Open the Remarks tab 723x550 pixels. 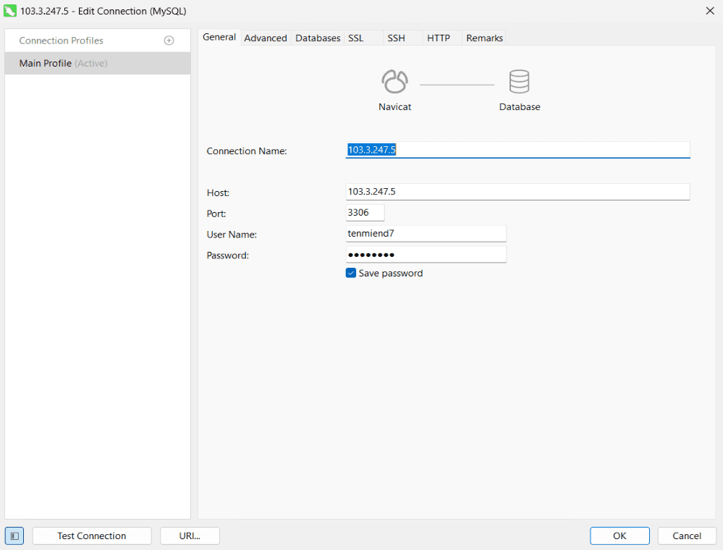(484, 38)
